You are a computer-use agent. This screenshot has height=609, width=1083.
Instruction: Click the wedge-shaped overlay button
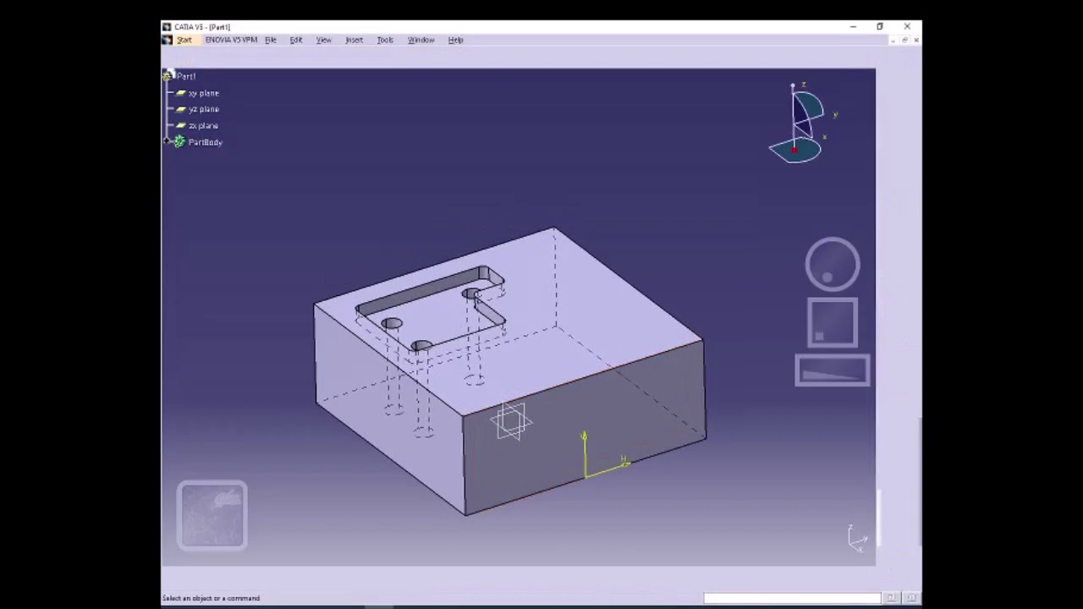pos(833,371)
